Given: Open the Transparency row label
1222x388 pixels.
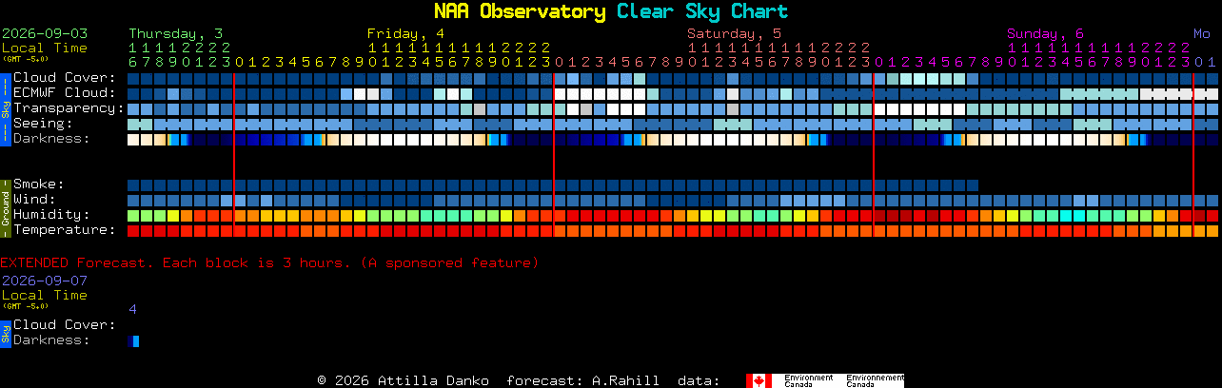Looking at the screenshot, I should point(69,107).
